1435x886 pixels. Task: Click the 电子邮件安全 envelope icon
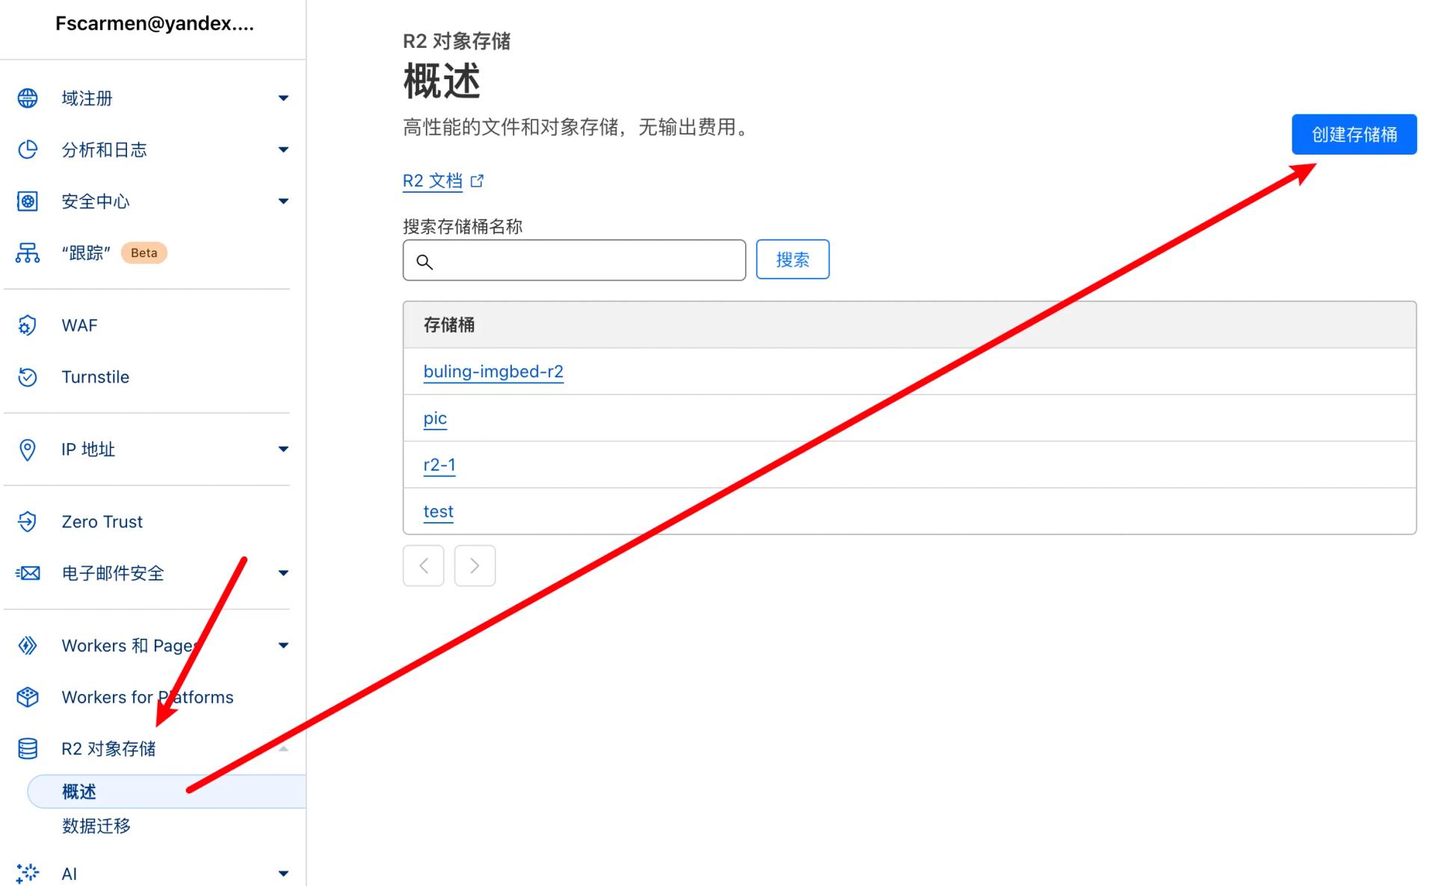[x=28, y=573]
